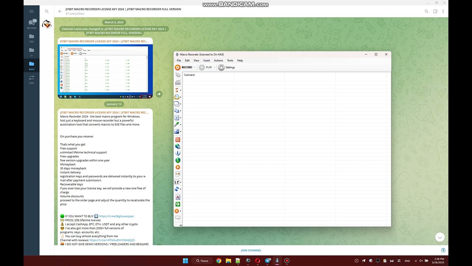Open Macro Recorder Settings gear
This screenshot has width=472, height=266.
click(226, 67)
